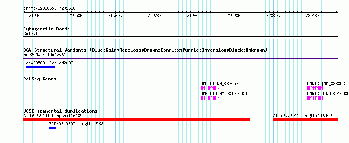Click the right arrow end of ruler
The width and height of the screenshot is (349, 143).
(337, 12)
